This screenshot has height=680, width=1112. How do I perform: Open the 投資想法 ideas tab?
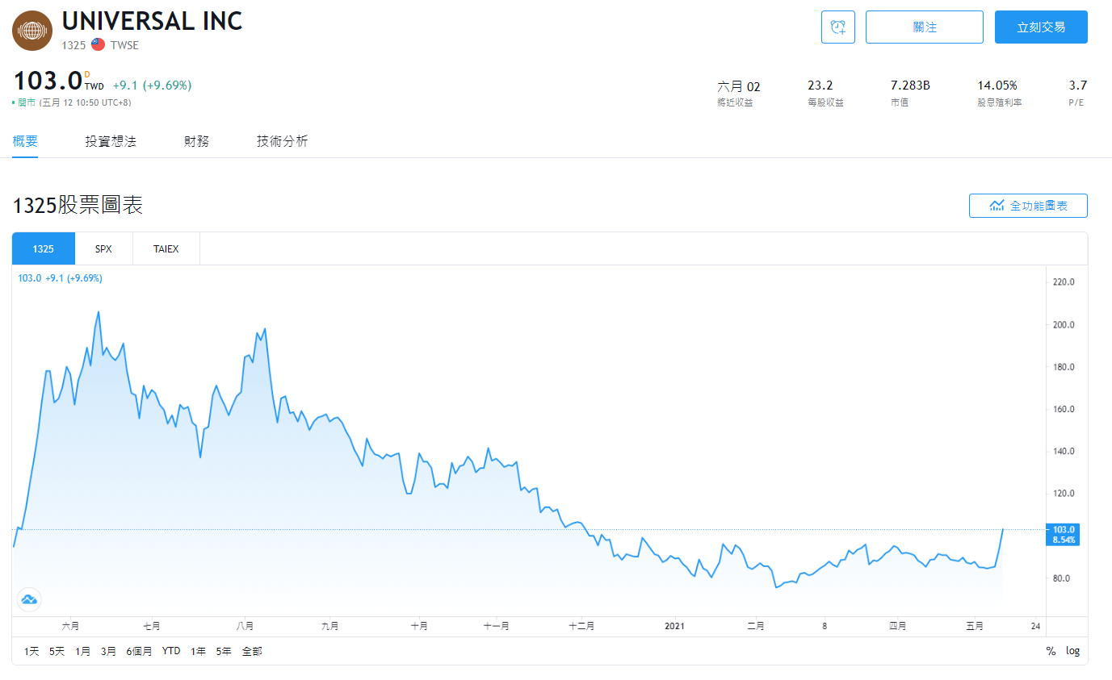(111, 141)
